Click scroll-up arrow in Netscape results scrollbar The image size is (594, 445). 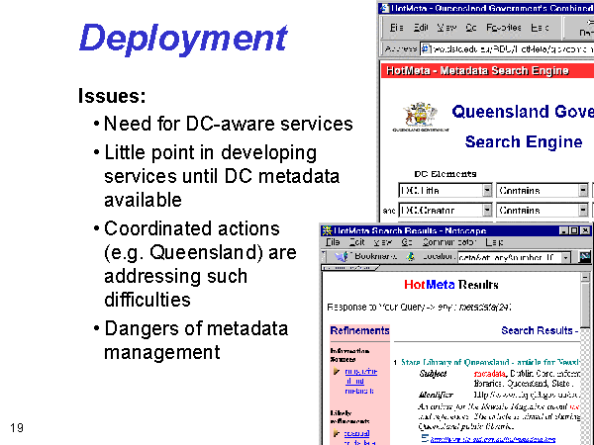click(x=585, y=277)
